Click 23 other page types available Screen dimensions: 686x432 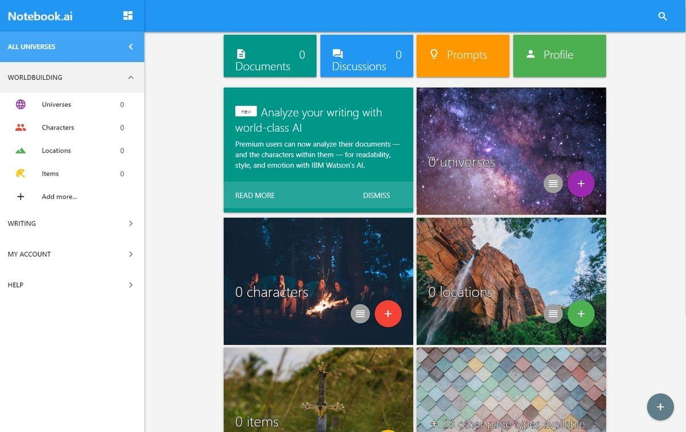pyautogui.click(x=508, y=424)
